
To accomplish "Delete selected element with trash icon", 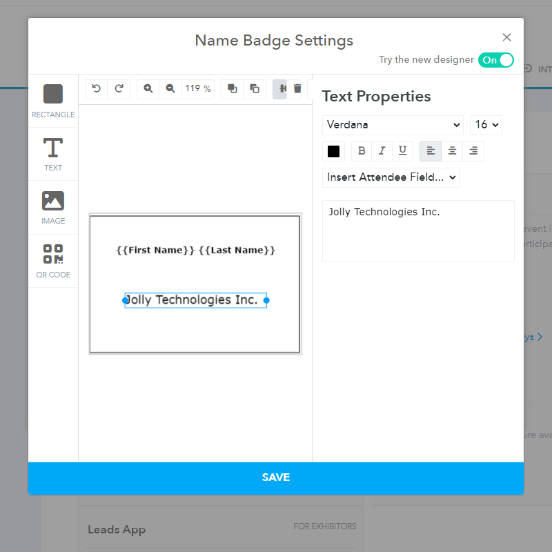I will 297,89.
